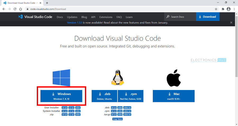Viewport: 238px width, 126px height.
Task: Open the Chrome profile avatar icon
Action: tap(228, 9)
